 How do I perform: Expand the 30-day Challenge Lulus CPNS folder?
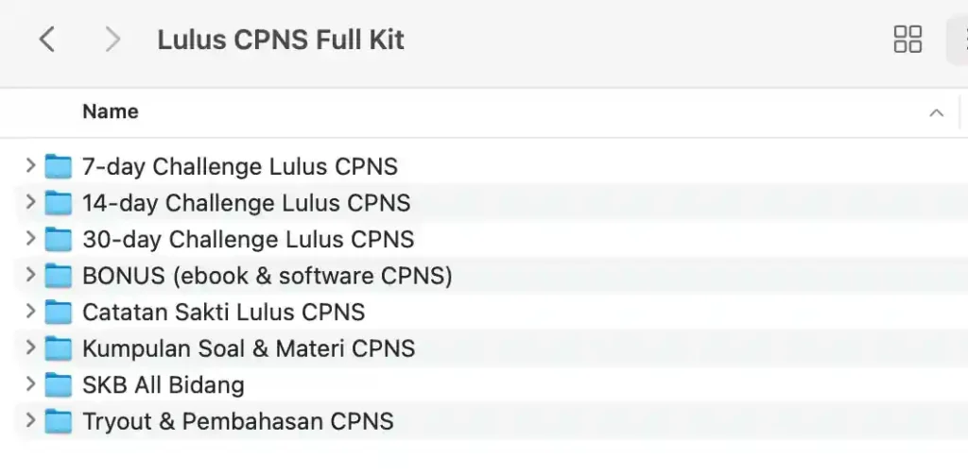point(30,238)
